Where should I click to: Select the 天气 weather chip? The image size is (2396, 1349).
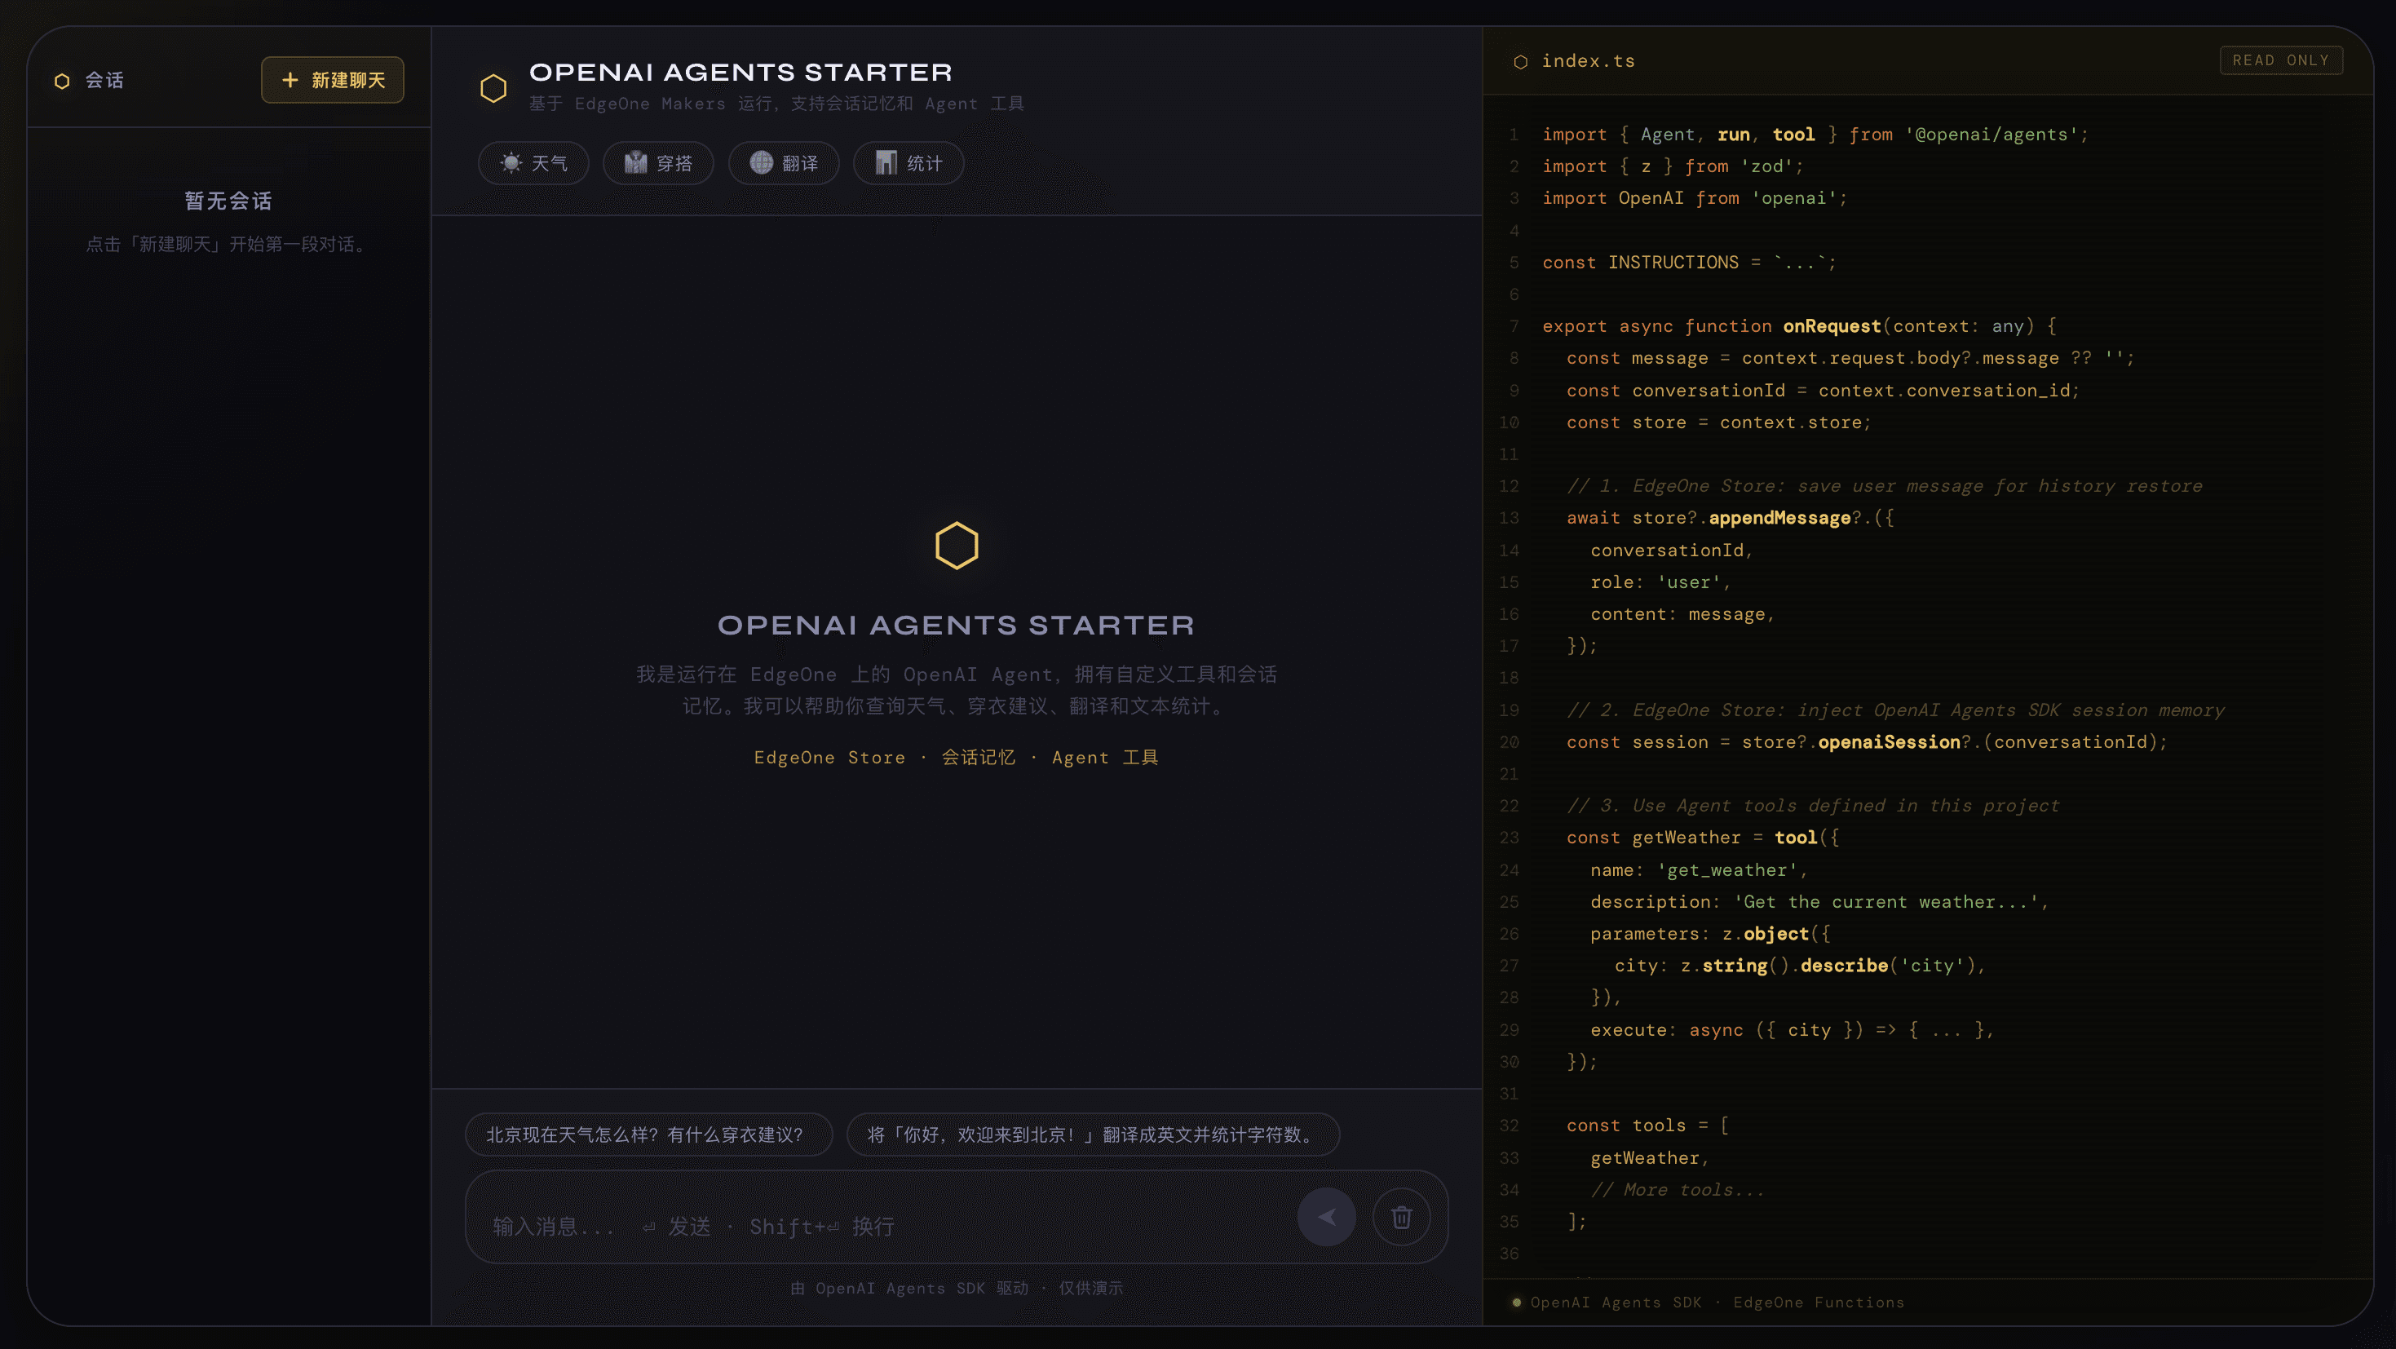click(533, 163)
